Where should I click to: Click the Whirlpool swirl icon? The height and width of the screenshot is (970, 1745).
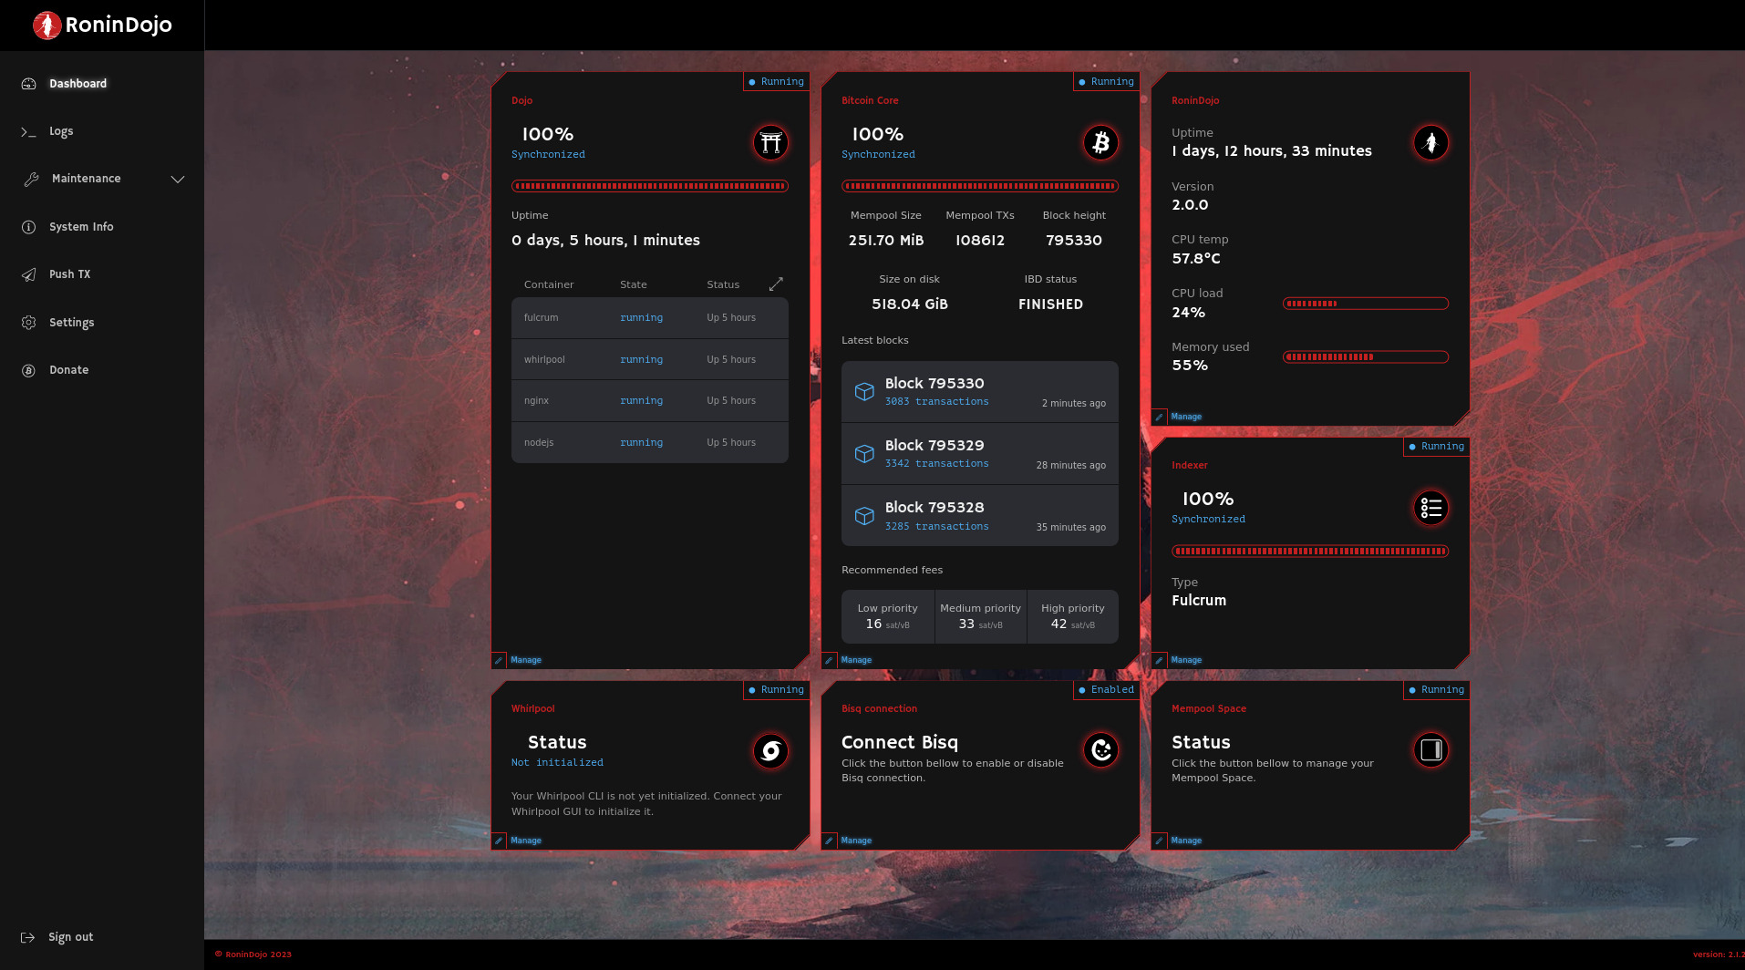[770, 750]
